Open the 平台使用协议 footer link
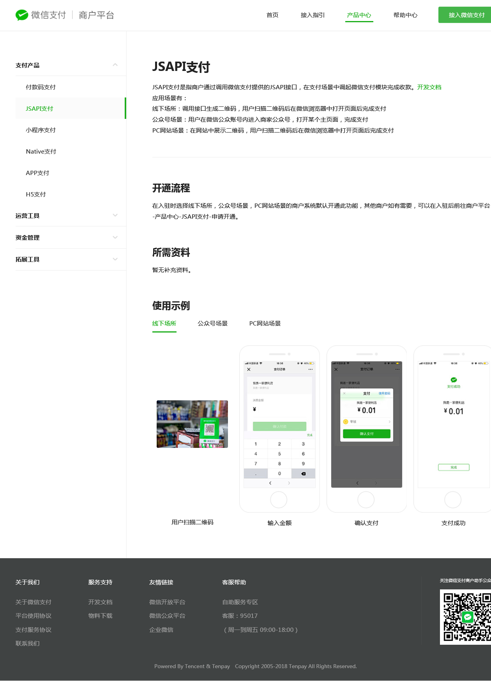 34,616
